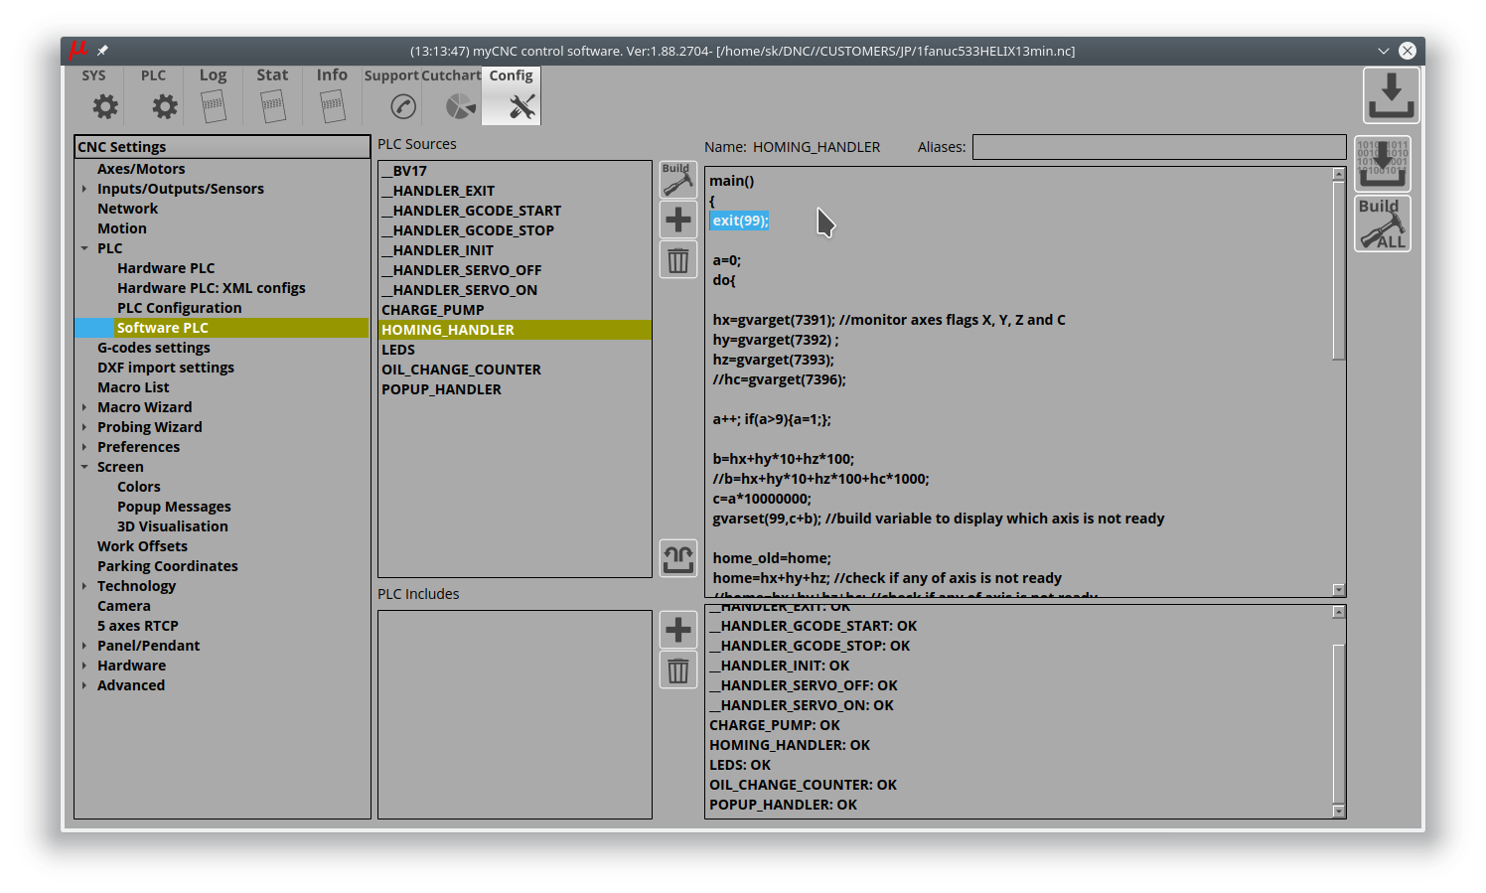Click the Build hammer icon for PLC source

677,180
